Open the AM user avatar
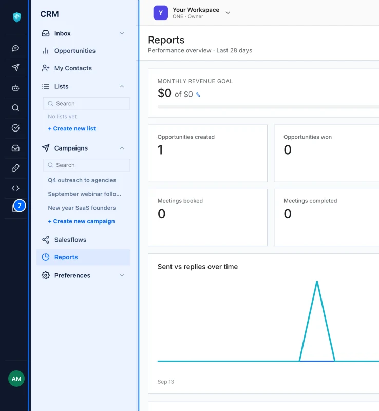The image size is (379, 411). pos(16,379)
